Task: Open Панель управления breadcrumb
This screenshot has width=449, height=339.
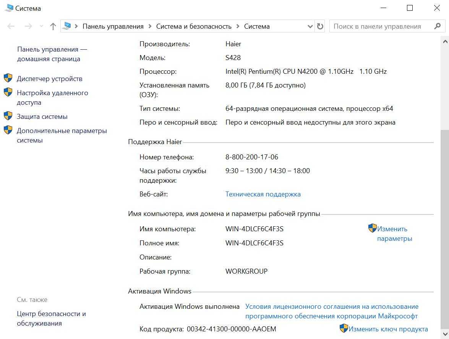Action: point(113,26)
